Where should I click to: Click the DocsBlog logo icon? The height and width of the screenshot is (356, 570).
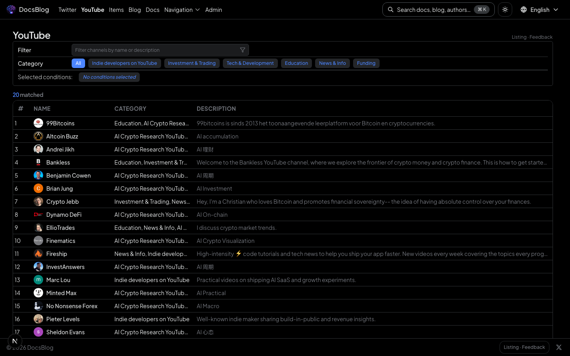tap(11, 9)
